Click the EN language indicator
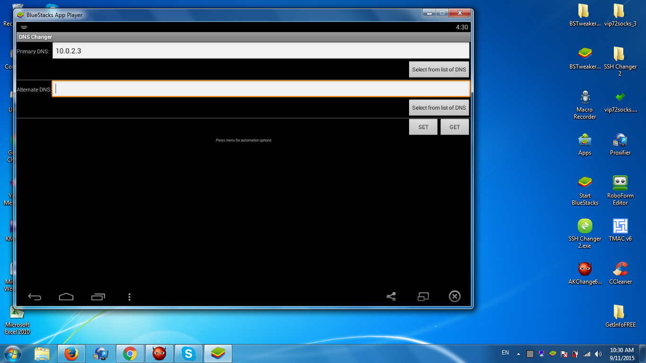 [505, 353]
